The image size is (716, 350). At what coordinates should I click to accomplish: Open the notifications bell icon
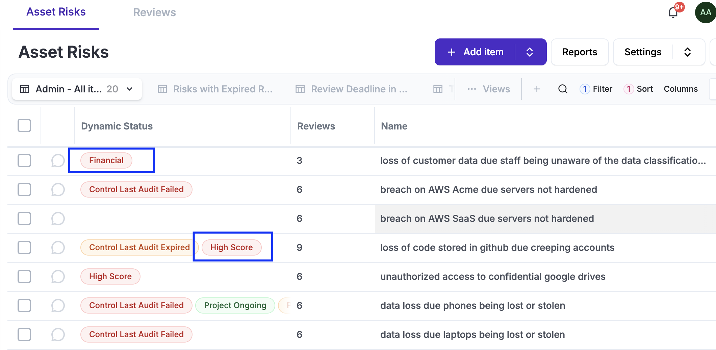[673, 13]
